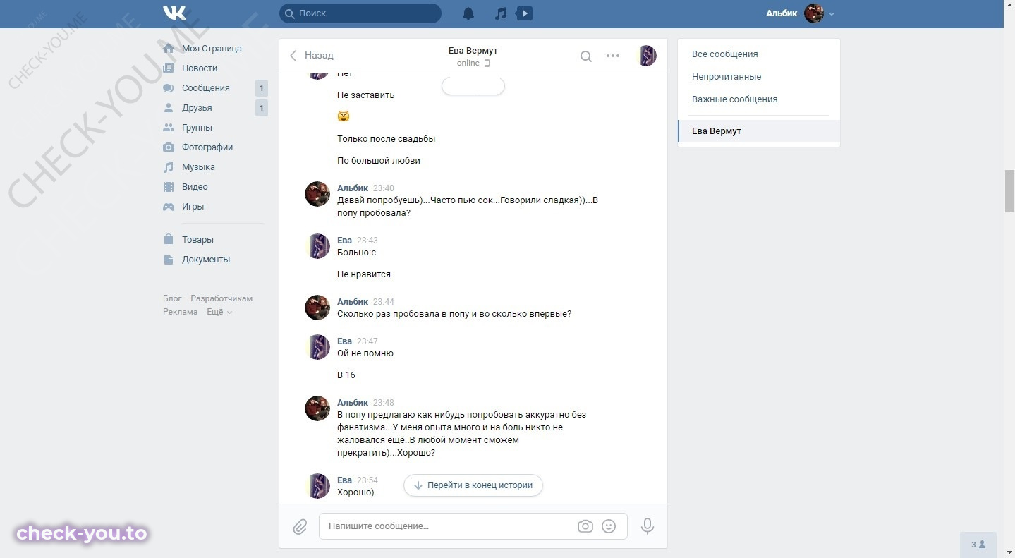The image size is (1015, 558).
Task: Click Альбик avatar at top right
Action: tap(814, 13)
